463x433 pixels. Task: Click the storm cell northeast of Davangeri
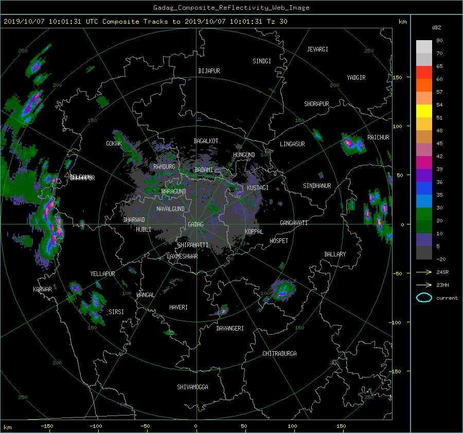click(224, 310)
